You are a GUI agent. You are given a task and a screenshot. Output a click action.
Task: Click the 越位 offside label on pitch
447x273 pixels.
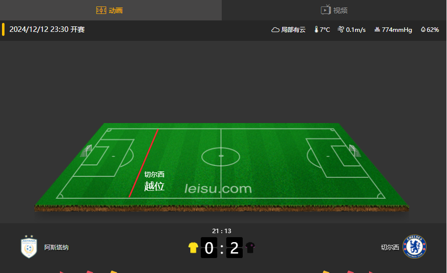tap(154, 186)
